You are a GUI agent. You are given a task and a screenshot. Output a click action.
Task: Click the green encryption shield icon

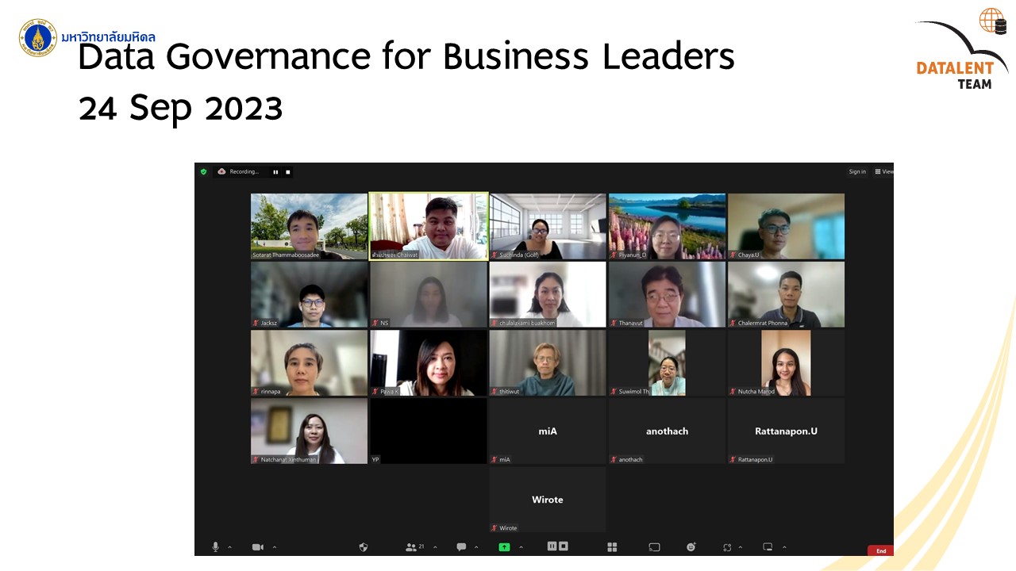(203, 171)
